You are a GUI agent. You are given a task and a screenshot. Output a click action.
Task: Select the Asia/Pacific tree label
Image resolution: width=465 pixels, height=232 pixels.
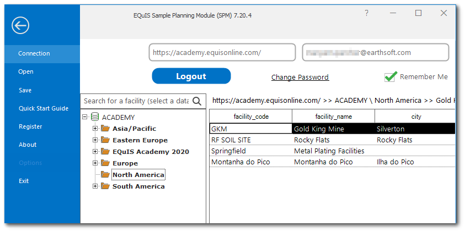click(135, 129)
